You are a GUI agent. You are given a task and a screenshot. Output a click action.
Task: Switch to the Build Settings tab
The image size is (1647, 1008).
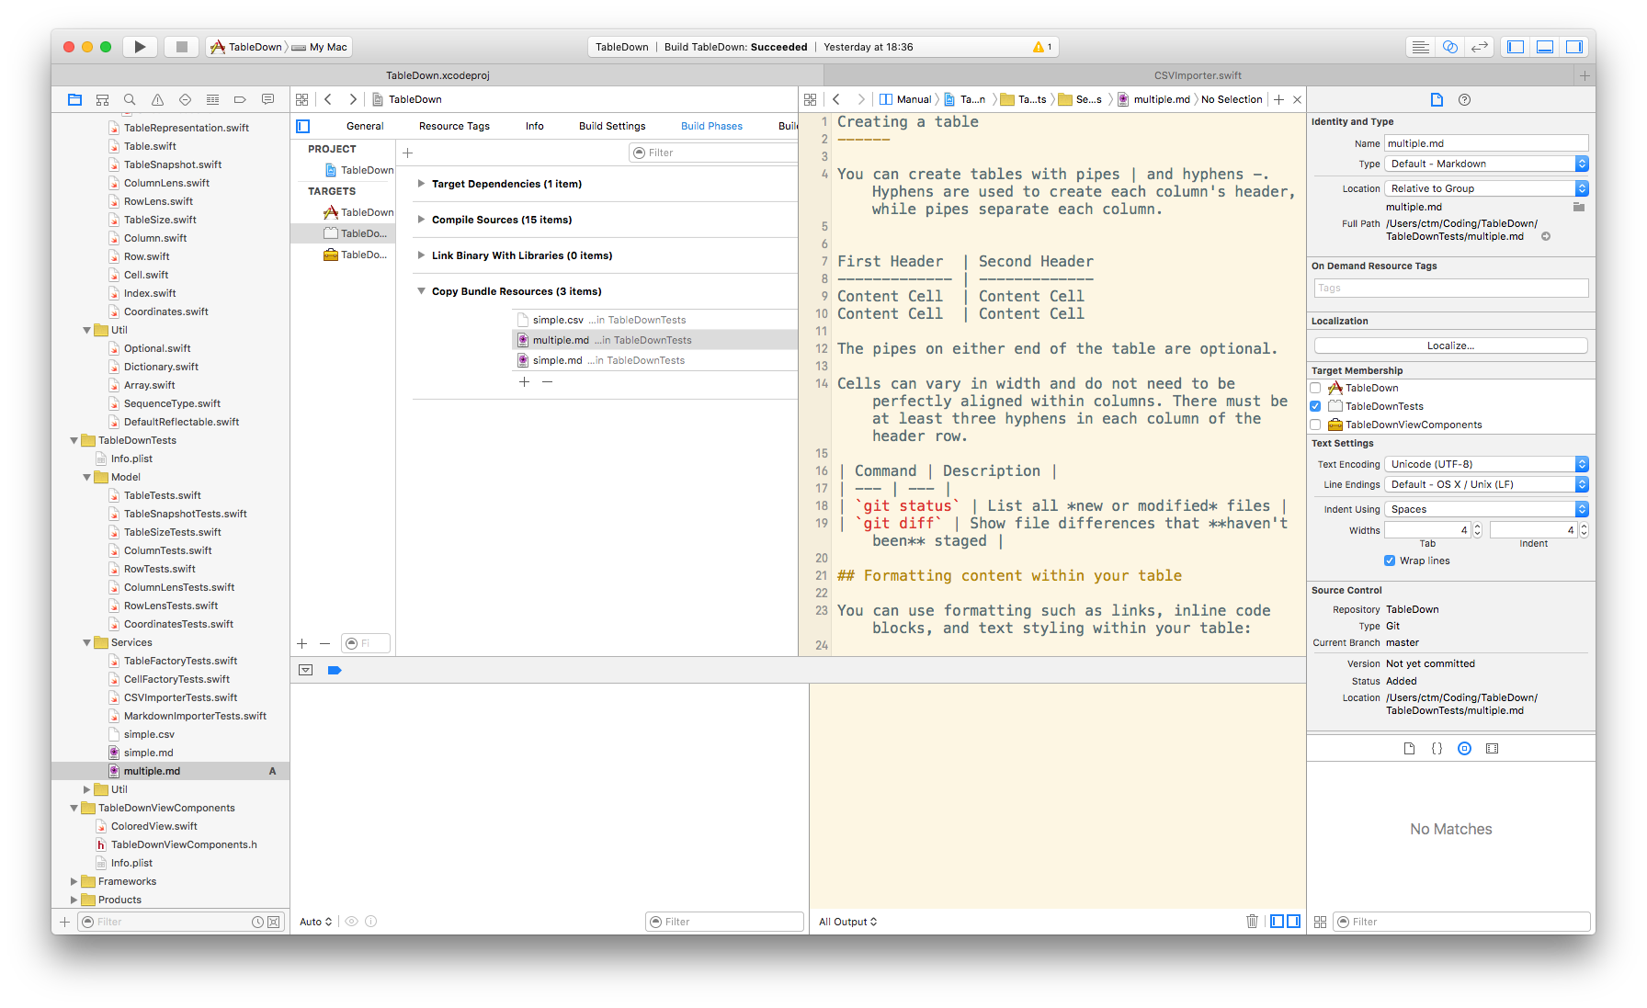point(612,126)
